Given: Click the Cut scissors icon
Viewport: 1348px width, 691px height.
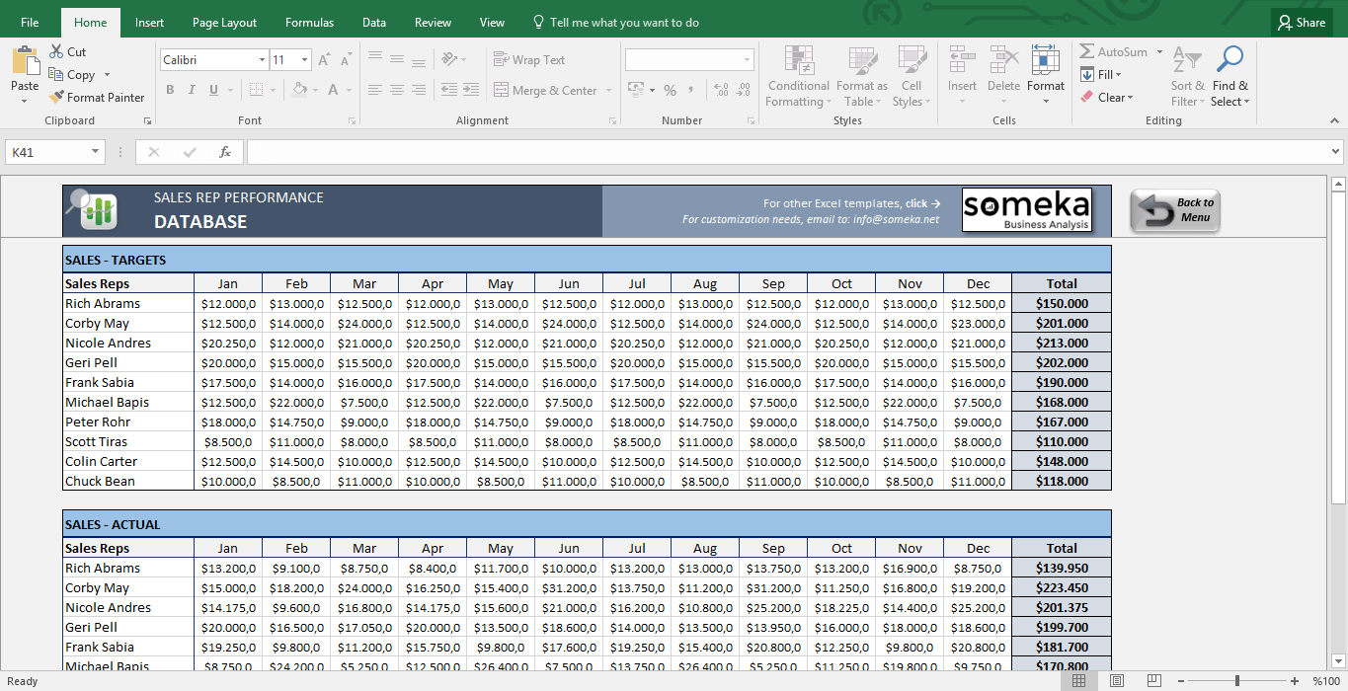Looking at the screenshot, I should [x=56, y=52].
